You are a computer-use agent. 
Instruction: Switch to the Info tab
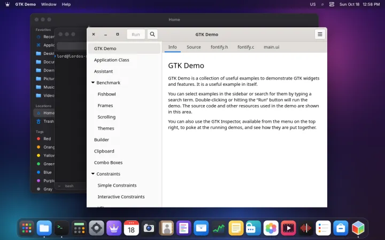[x=172, y=47]
